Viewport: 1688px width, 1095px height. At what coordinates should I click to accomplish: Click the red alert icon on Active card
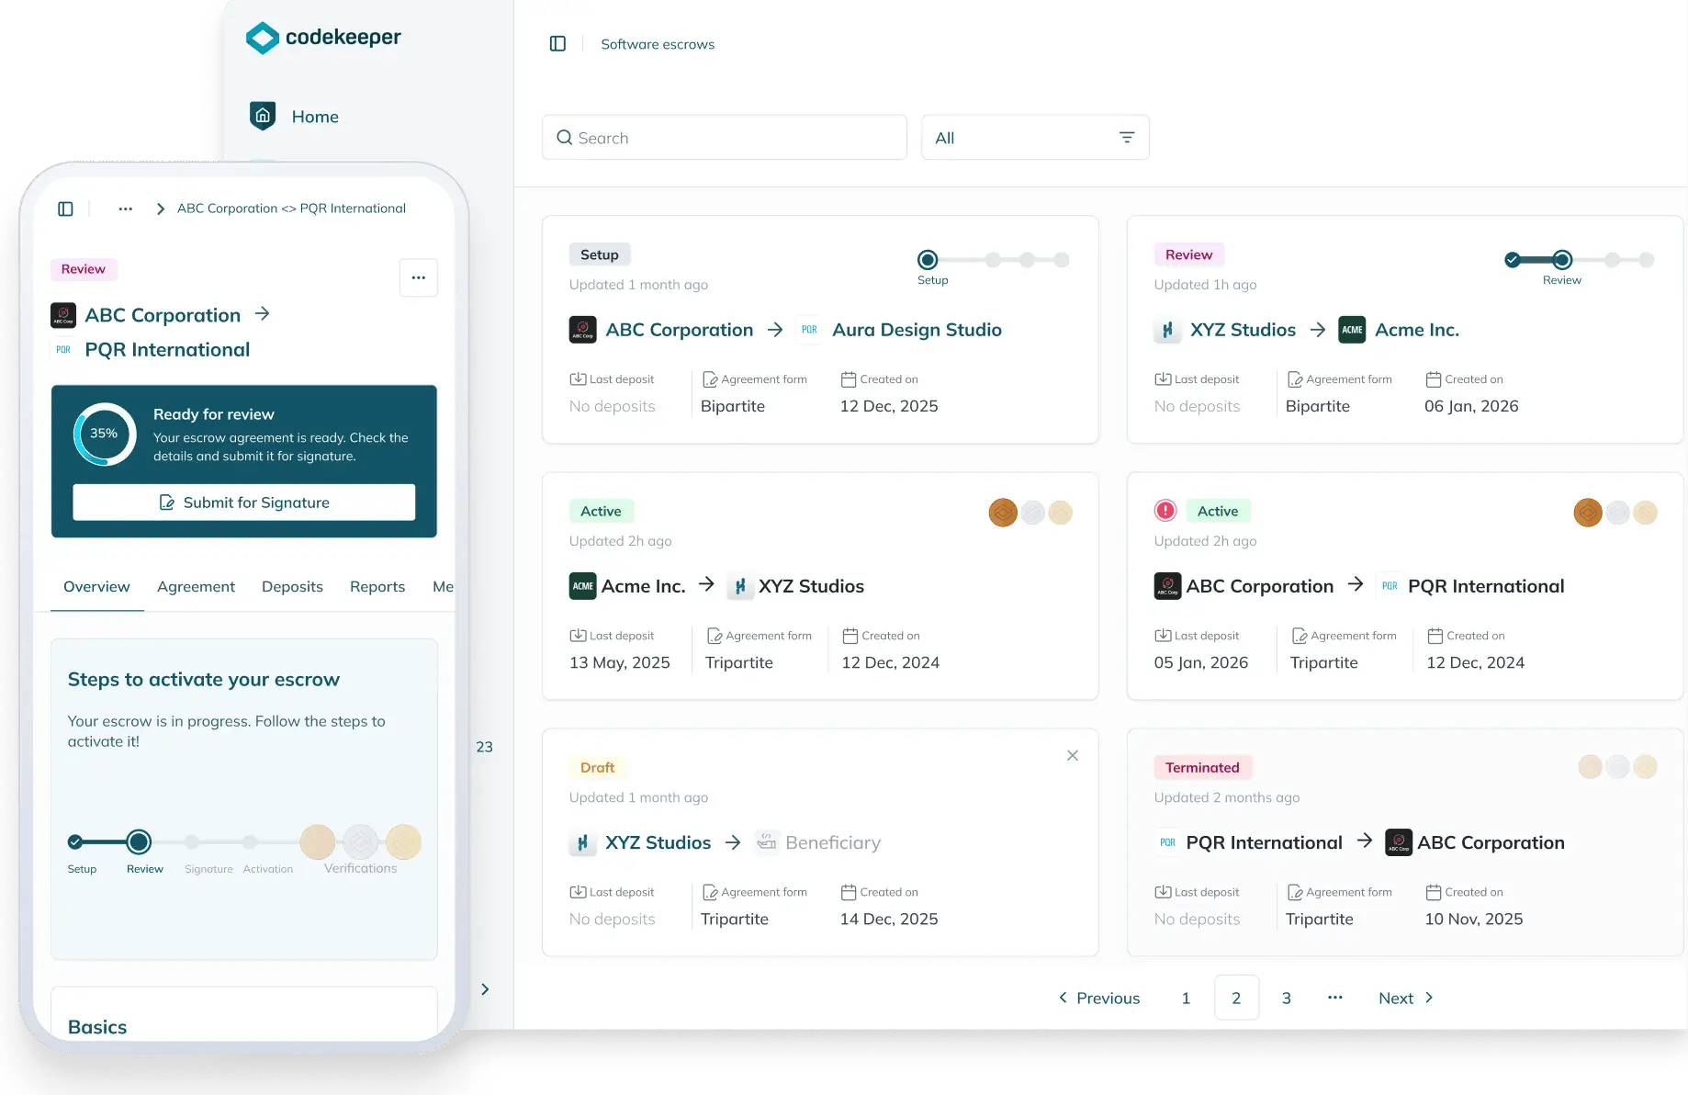(1165, 511)
